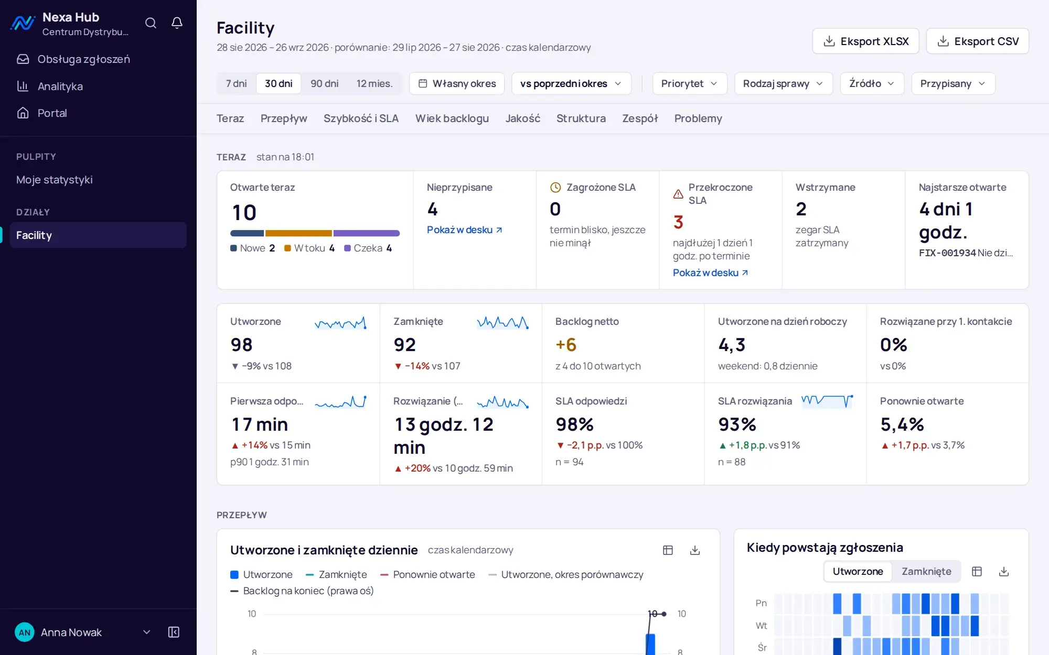Show table view for Kiedy powstają zgłoszenia
This screenshot has width=1049, height=655.
coord(977,571)
